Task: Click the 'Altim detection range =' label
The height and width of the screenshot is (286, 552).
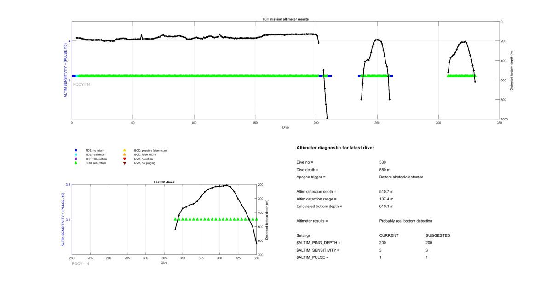Action: pos(316,199)
